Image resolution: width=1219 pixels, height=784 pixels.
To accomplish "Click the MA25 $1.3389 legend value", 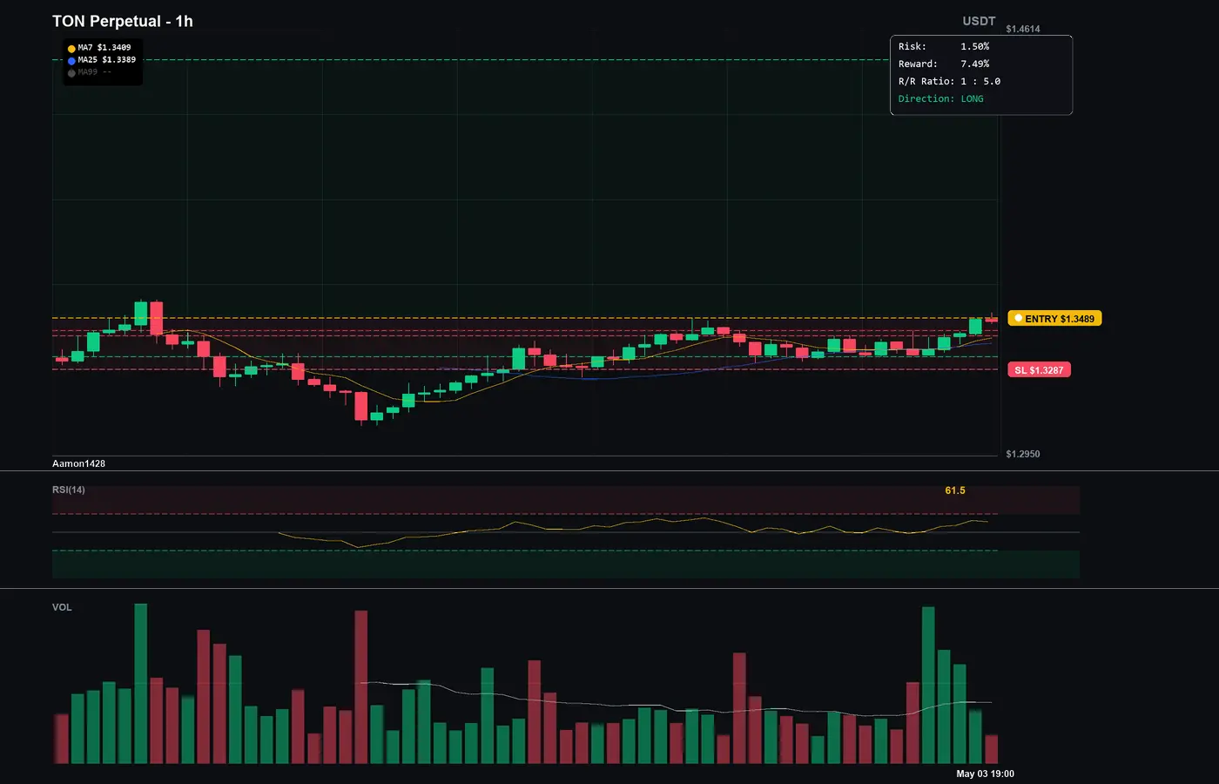I will pyautogui.click(x=107, y=60).
